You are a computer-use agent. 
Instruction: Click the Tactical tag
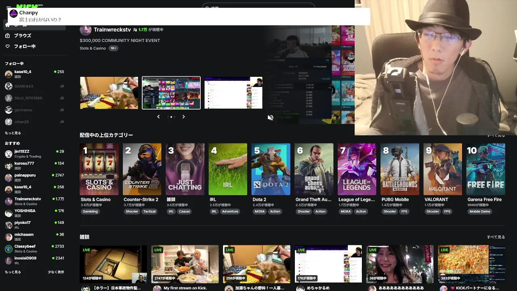pyautogui.click(x=149, y=211)
